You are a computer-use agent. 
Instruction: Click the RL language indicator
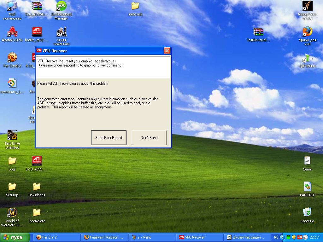point(276,237)
